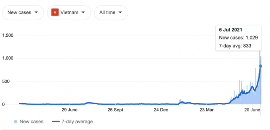Click the 6 Jul 2021 tooltip box
Screen dimensions: 270x130
[x=238, y=38]
